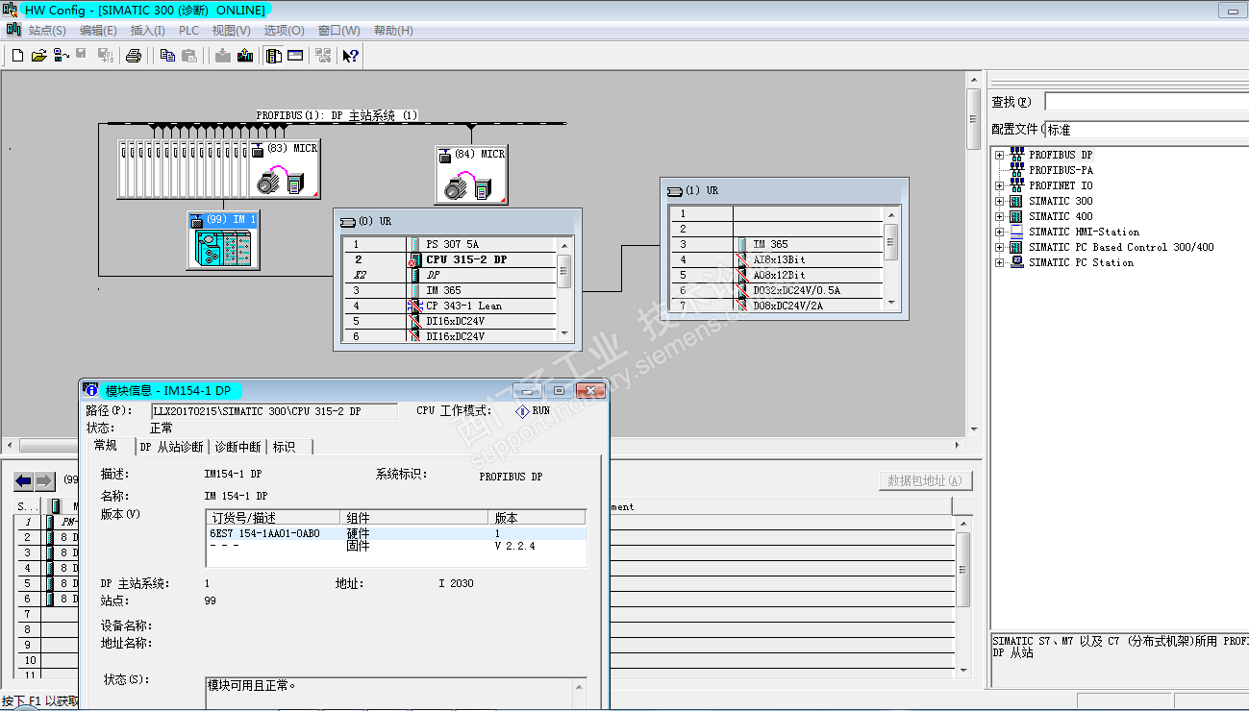Click the Open Online station toolbar icon
The image size is (1249, 711).
coord(61,56)
